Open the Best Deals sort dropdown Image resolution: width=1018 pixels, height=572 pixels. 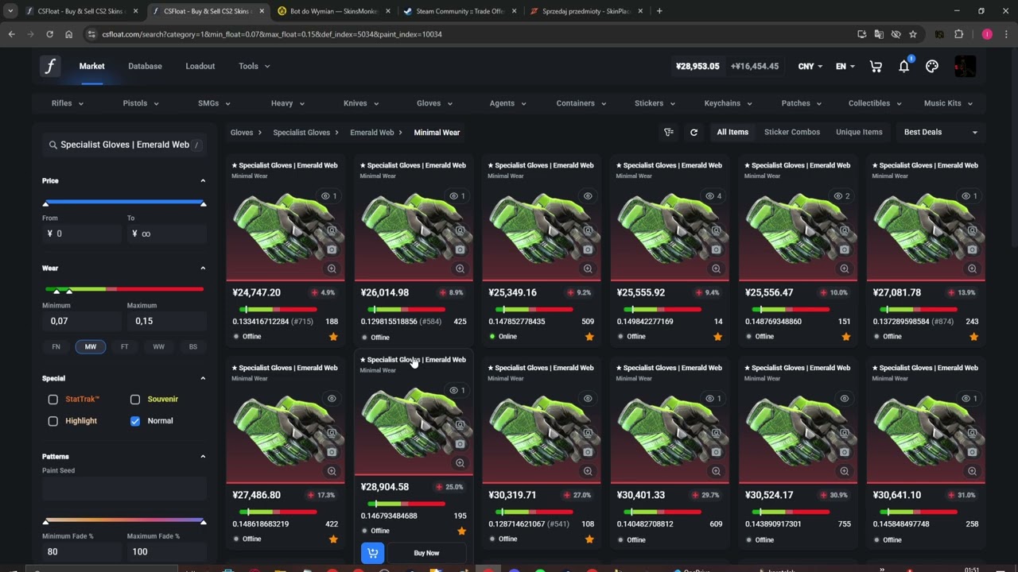pyautogui.click(x=940, y=132)
